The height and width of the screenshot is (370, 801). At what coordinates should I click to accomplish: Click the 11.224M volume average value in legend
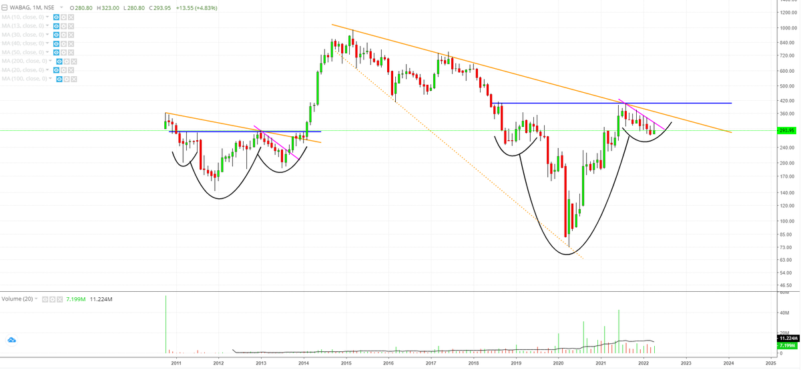101,299
